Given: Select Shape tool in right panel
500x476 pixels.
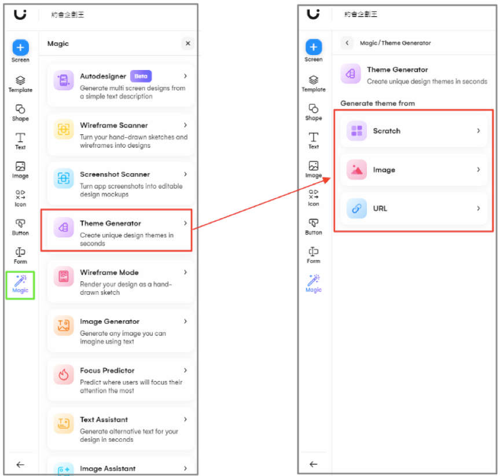Looking at the screenshot, I should pyautogui.click(x=314, y=112).
